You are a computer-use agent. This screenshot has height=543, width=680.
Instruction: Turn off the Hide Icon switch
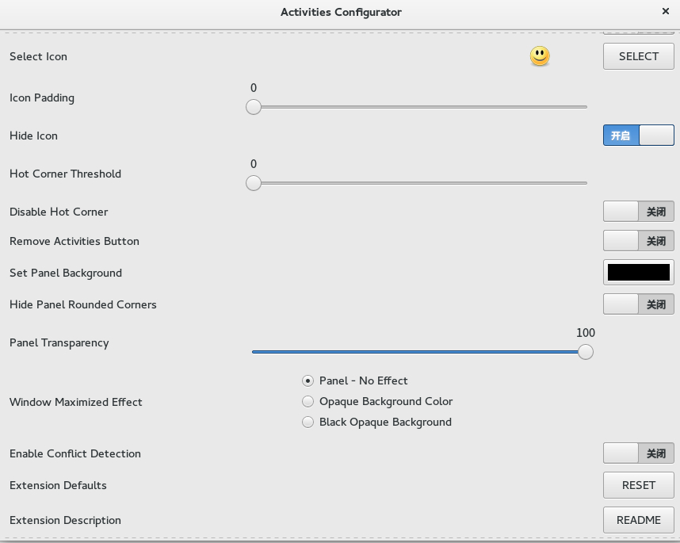(x=638, y=136)
